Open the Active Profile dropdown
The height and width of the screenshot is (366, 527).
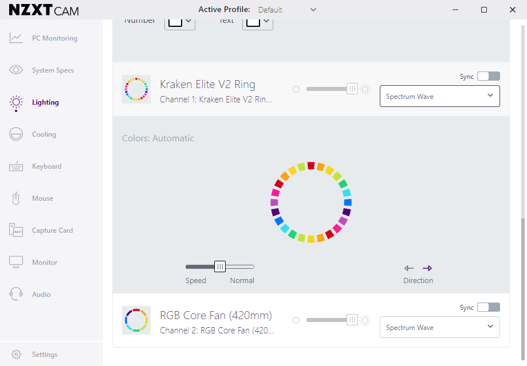[288, 10]
